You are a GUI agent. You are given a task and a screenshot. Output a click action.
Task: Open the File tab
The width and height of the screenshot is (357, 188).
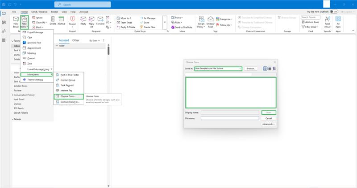(x=14, y=12)
